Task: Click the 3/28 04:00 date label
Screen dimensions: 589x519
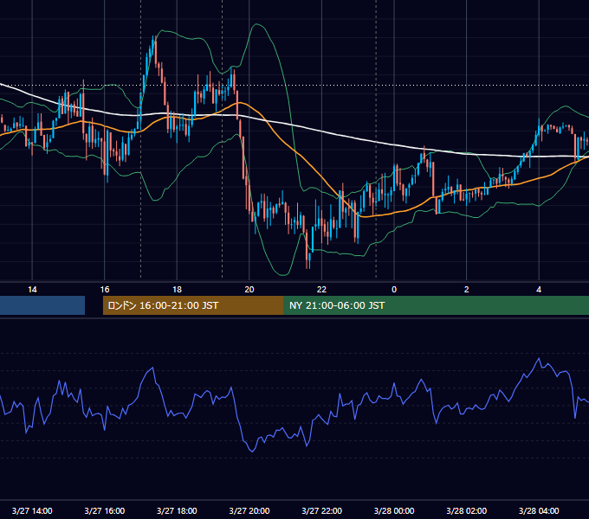Action: click(x=539, y=510)
